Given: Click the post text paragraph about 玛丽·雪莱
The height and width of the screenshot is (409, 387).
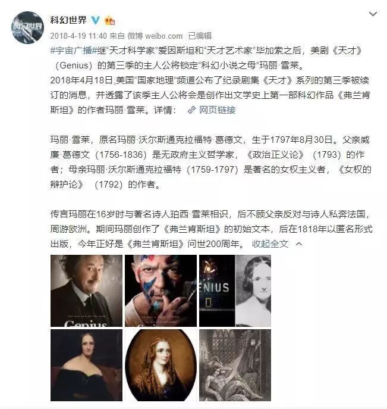Looking at the screenshot, I should [211, 162].
